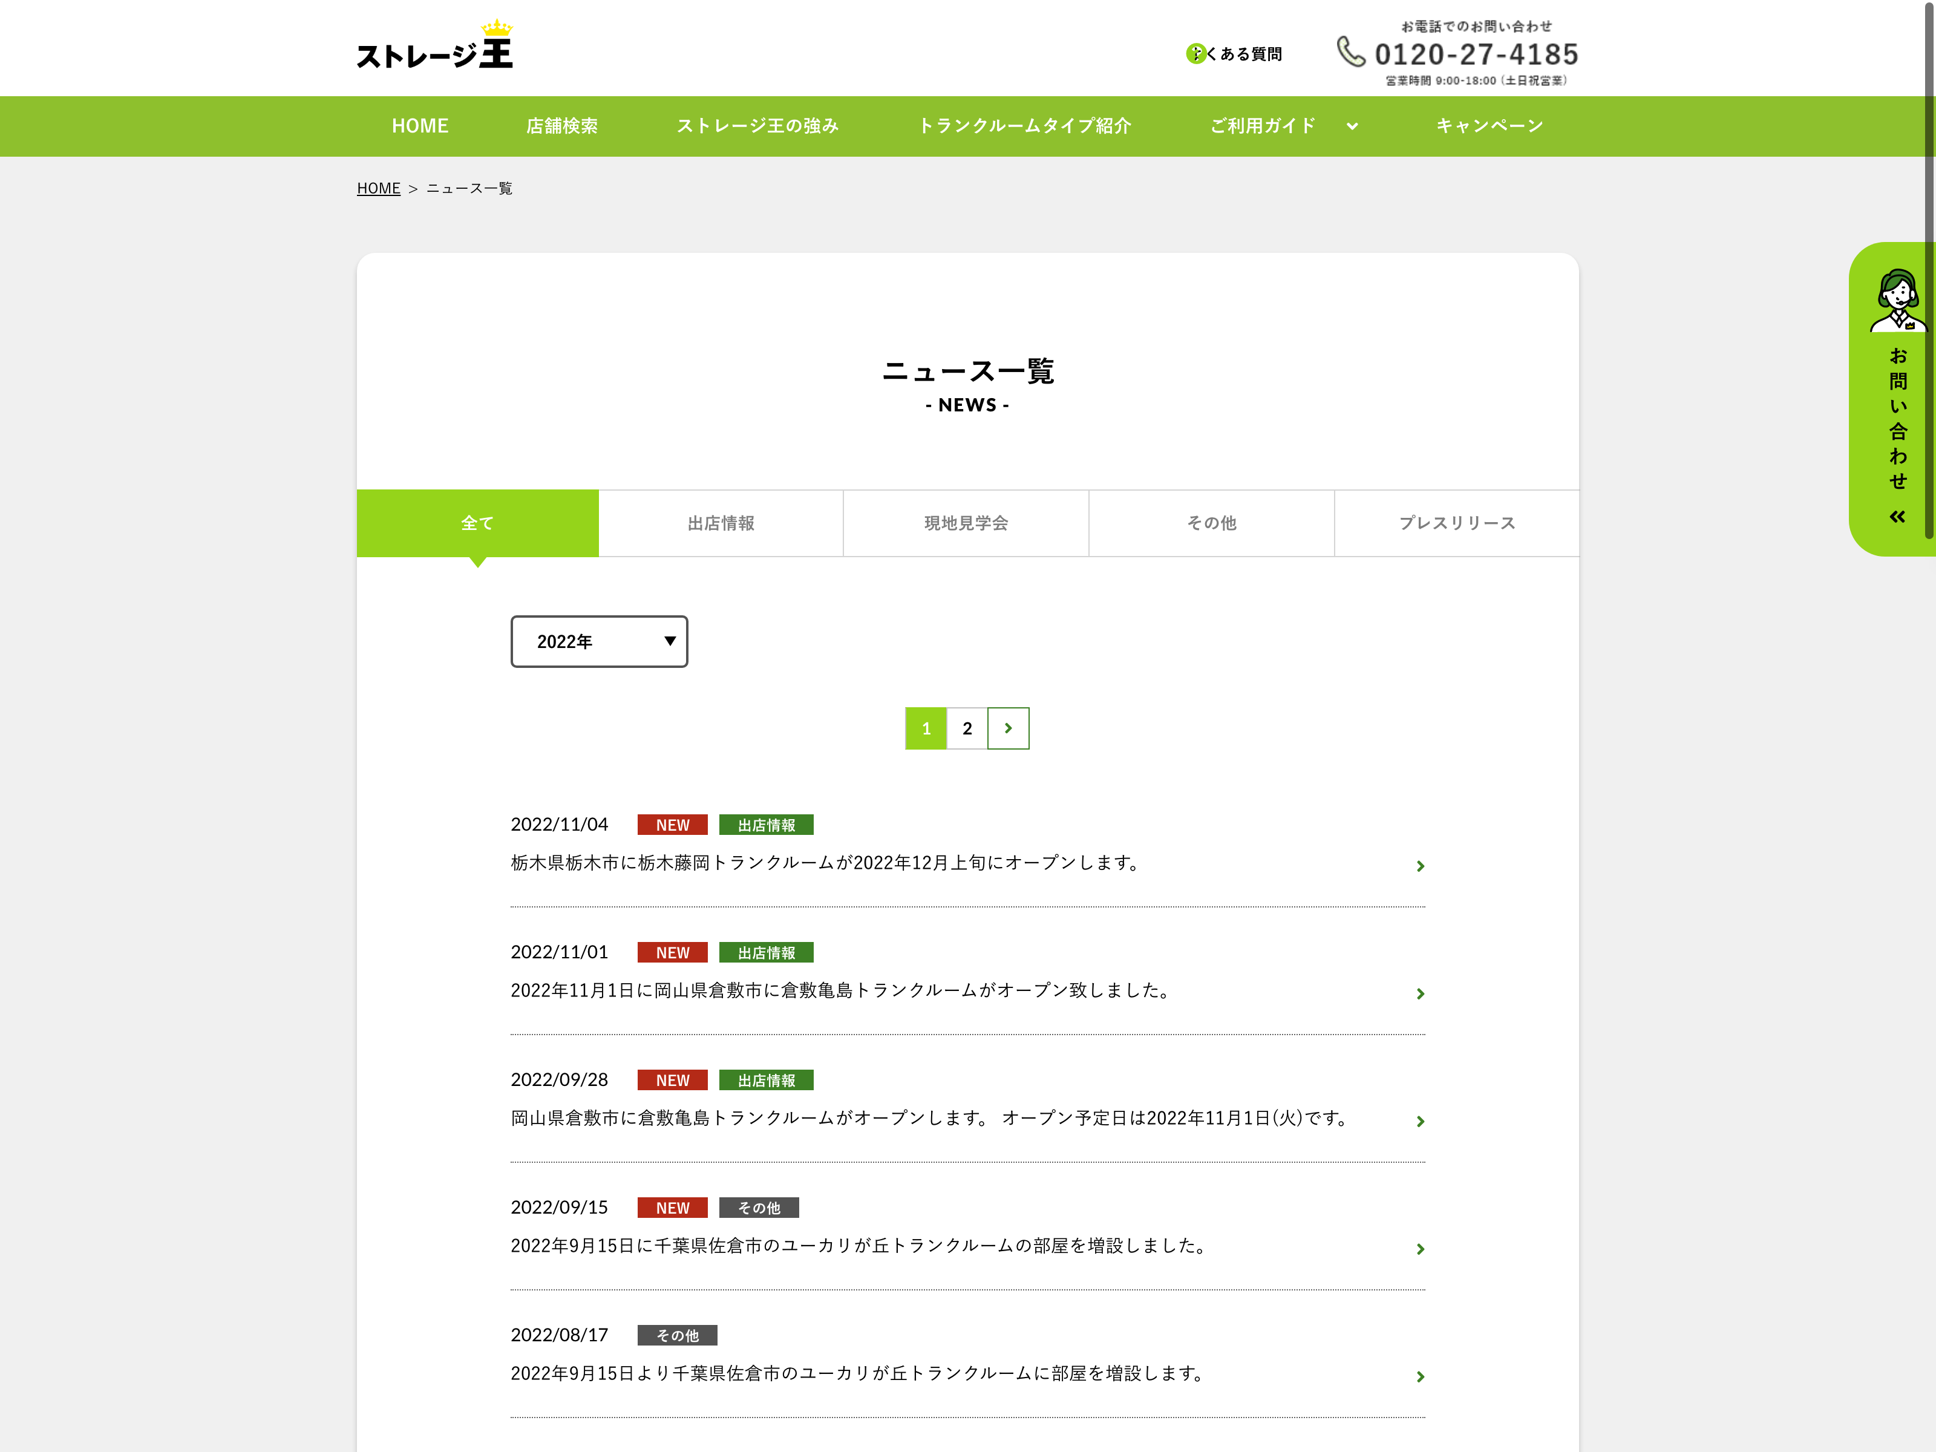Select the 現地見学会 tab
Screen dimensions: 1936x1452
(x=966, y=523)
